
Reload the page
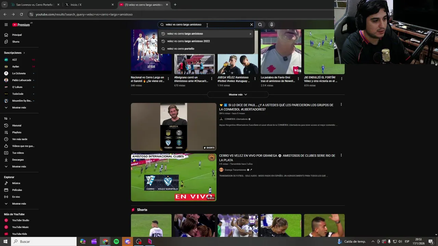[x=21, y=14]
